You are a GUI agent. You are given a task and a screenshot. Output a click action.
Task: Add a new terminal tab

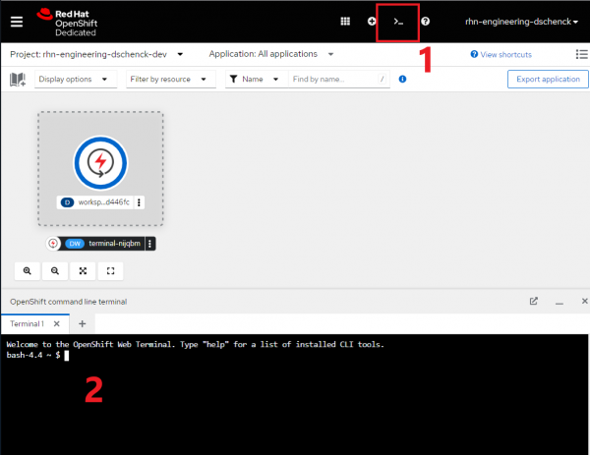(83, 323)
